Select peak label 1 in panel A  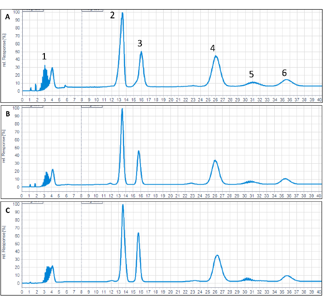[x=44, y=56]
